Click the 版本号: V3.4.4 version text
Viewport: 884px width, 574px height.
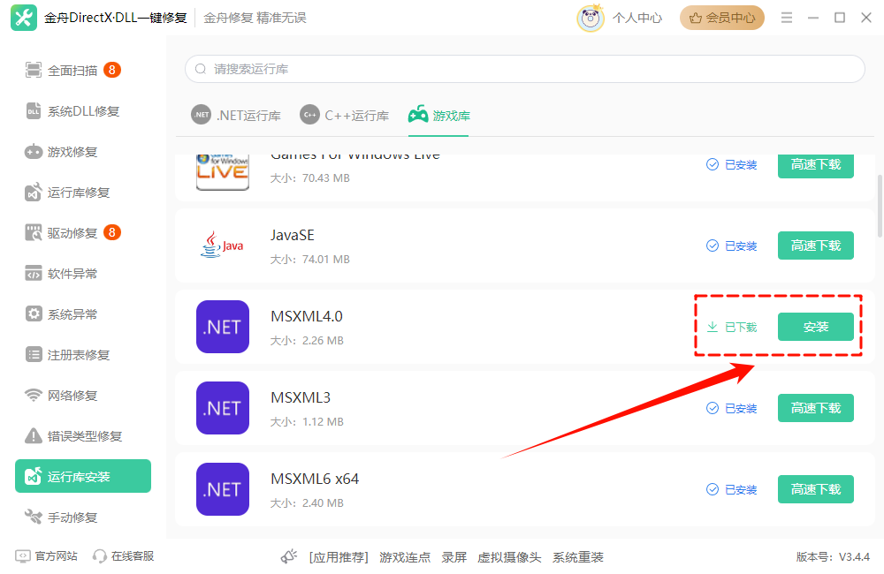point(833,557)
